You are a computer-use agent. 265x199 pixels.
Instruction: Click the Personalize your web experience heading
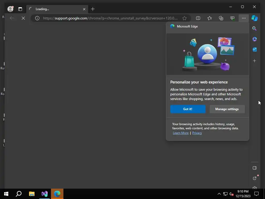pyautogui.click(x=199, y=82)
